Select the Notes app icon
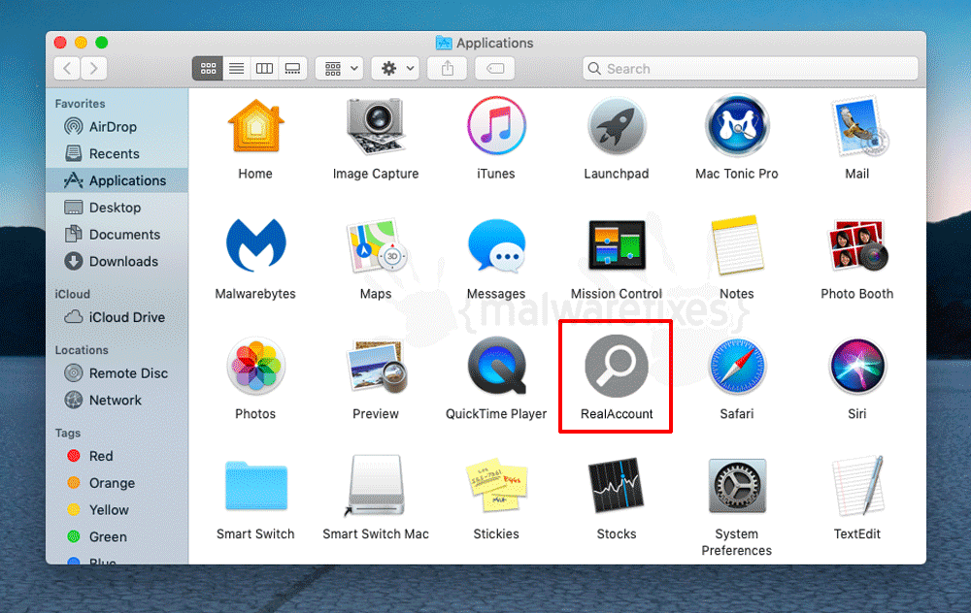Image resolution: width=971 pixels, height=613 pixels. click(737, 245)
